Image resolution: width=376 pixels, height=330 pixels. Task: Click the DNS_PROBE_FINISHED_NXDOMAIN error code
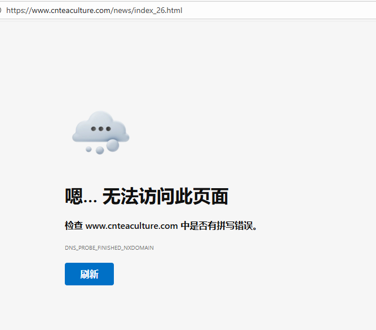click(x=109, y=248)
